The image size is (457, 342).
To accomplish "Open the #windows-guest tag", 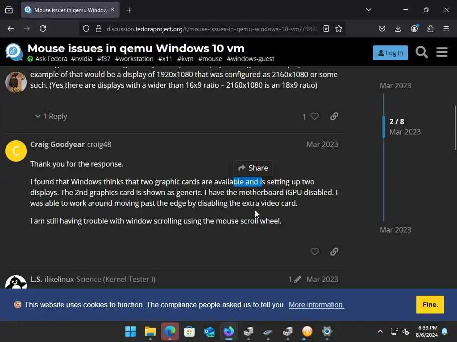I will tap(251, 59).
